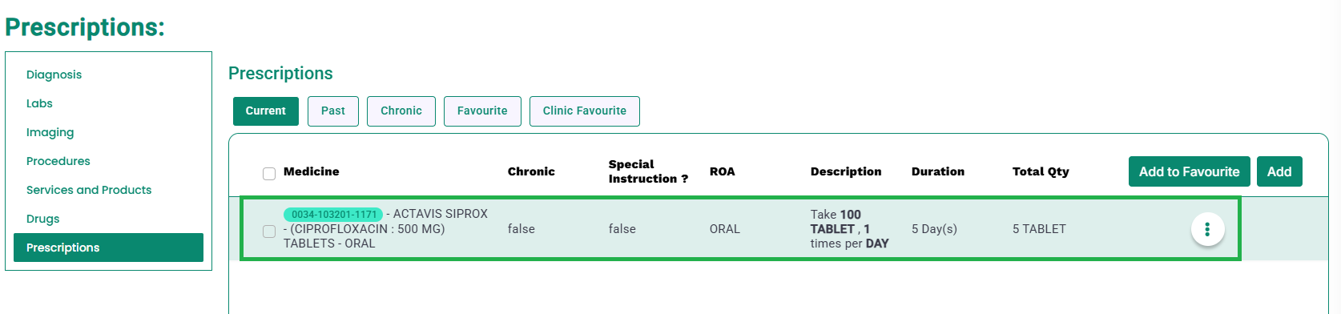Image resolution: width=1341 pixels, height=314 pixels.
Task: Click the Add prescription button
Action: 1279,171
